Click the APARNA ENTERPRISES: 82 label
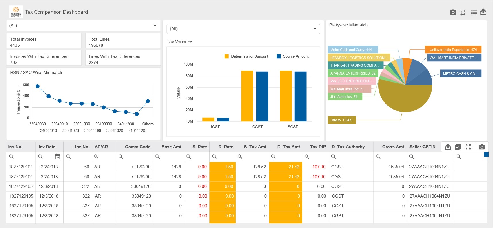Screen dimensions: 493x228 [353, 73]
